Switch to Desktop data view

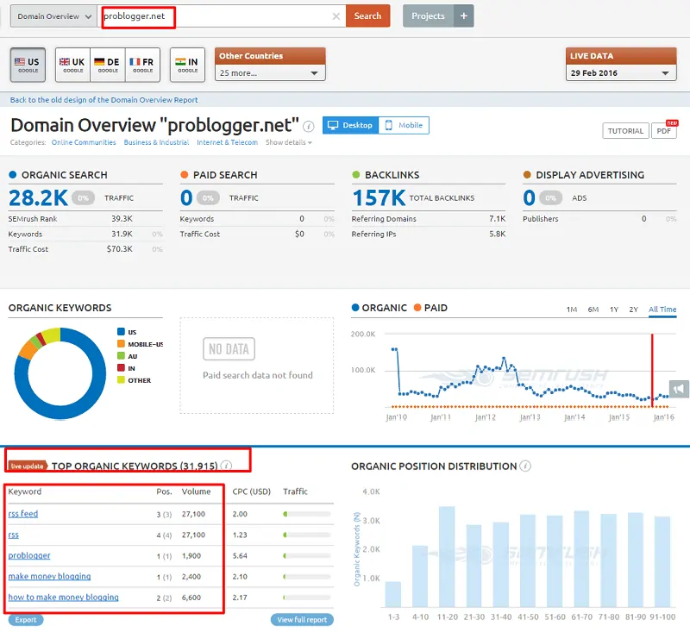[x=350, y=125]
